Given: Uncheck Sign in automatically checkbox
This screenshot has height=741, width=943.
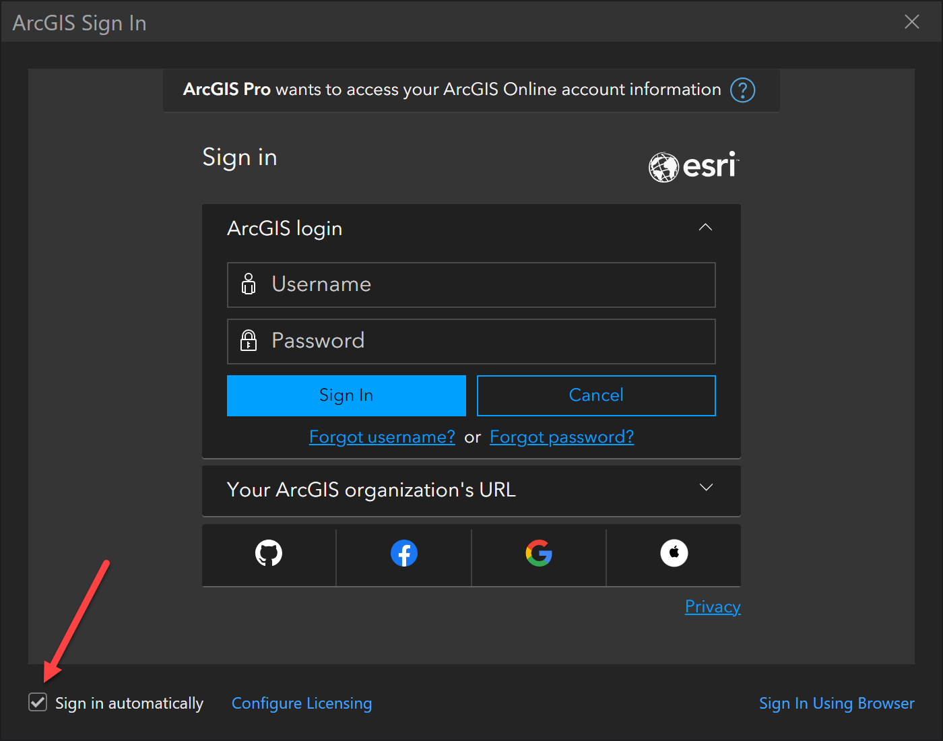Looking at the screenshot, I should (38, 702).
